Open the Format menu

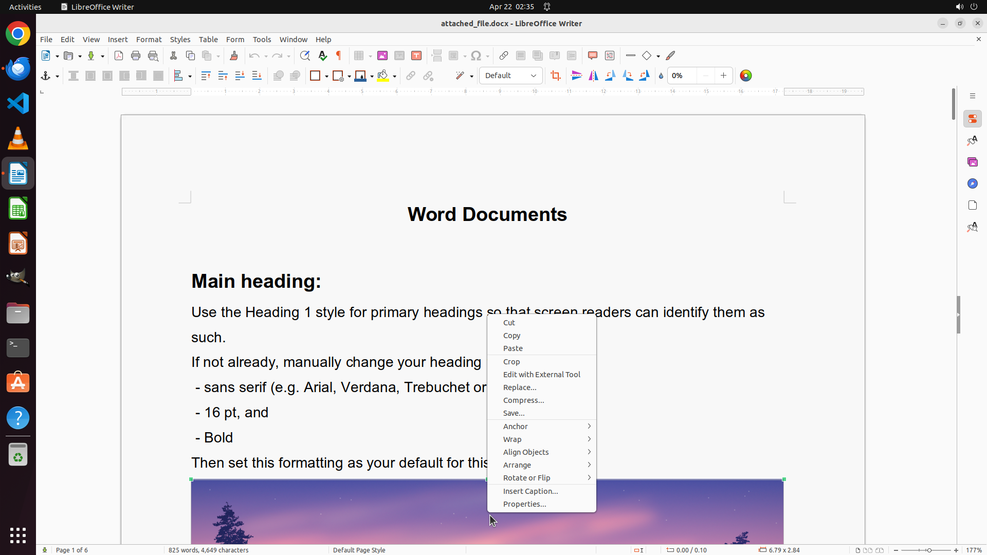(x=149, y=40)
